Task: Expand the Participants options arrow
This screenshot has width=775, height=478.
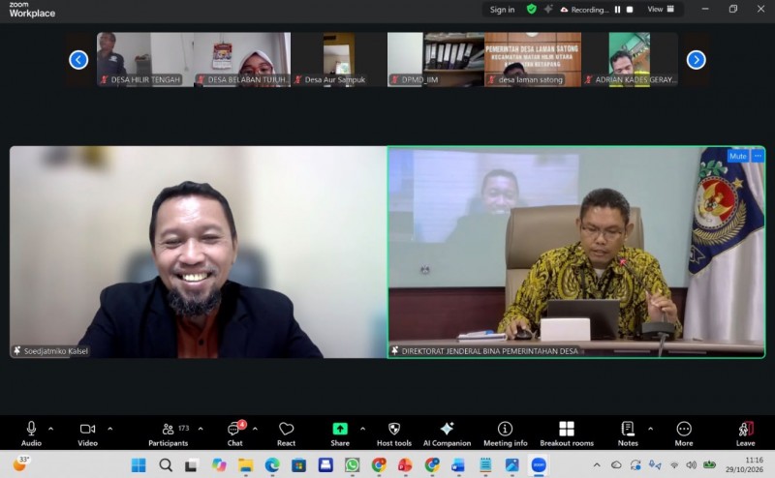Action: 201,429
